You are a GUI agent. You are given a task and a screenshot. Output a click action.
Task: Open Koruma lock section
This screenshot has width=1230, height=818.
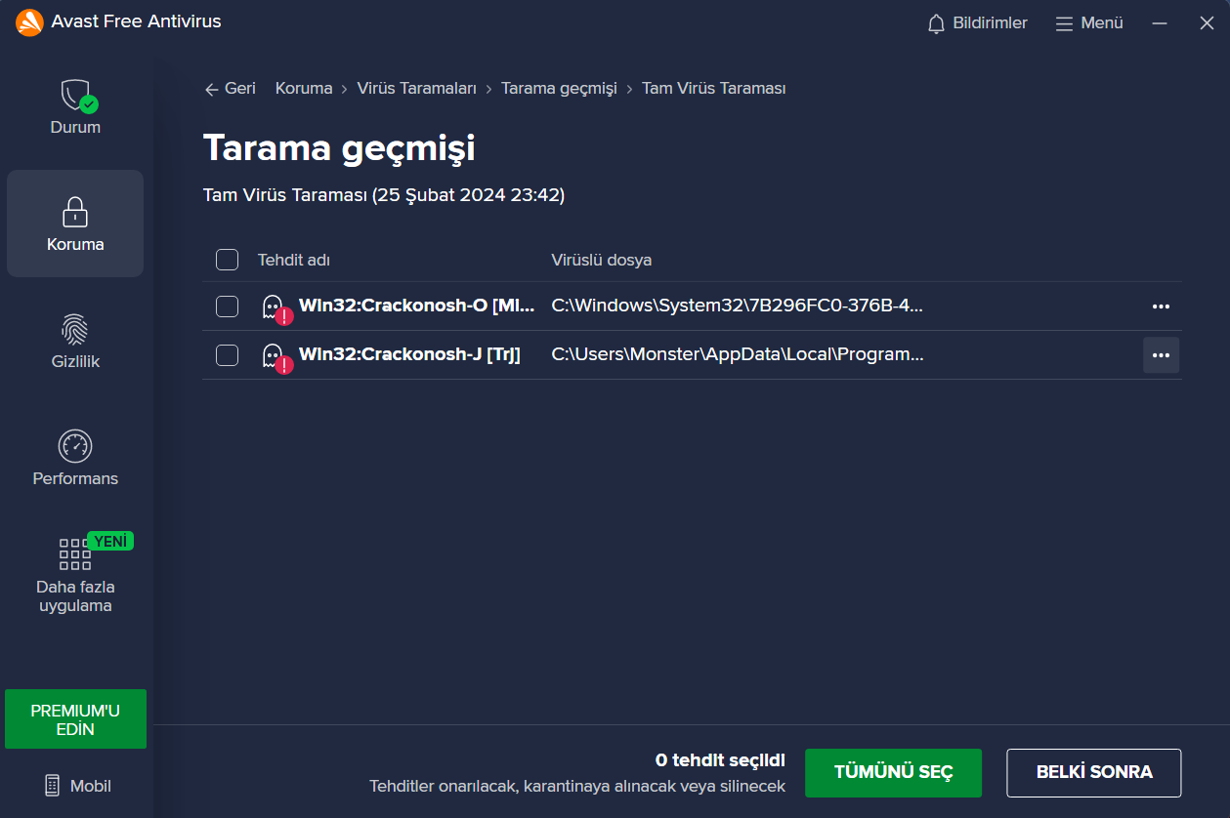(x=75, y=224)
